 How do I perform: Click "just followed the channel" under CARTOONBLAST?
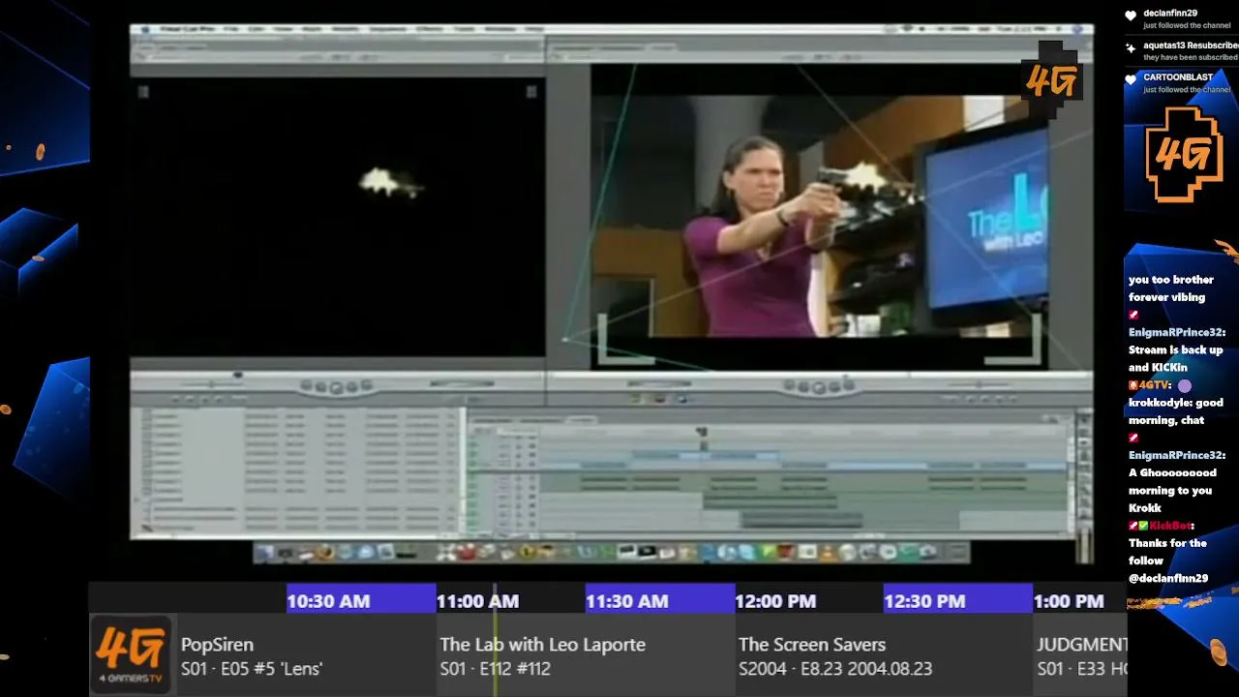point(1187,90)
